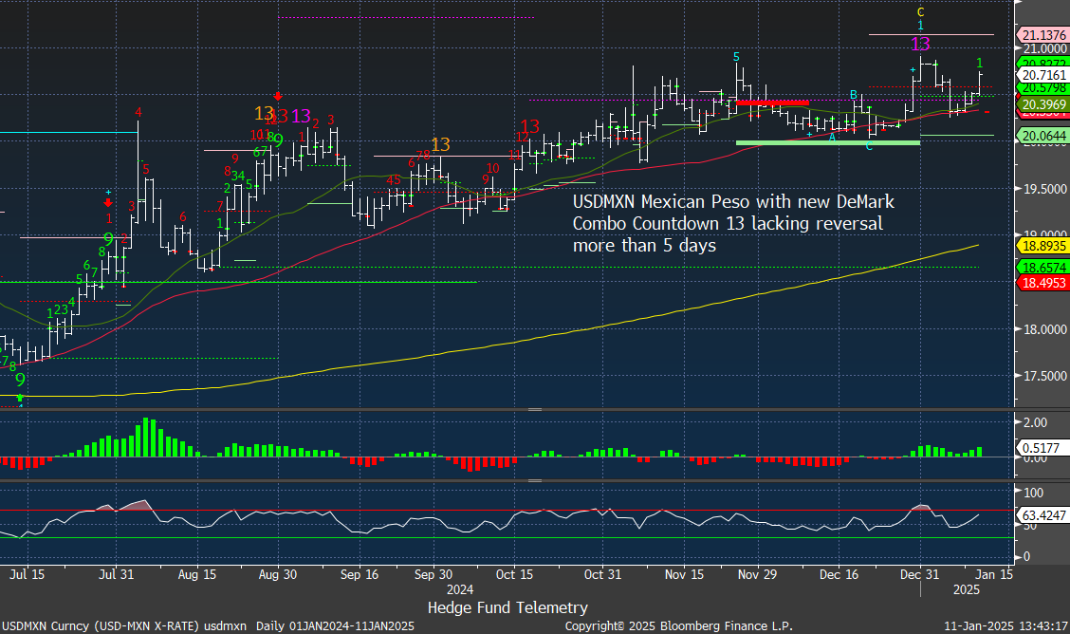This screenshot has width=1070, height=634.
Task: Select the red 18.4953 price label
Action: (x=1042, y=282)
